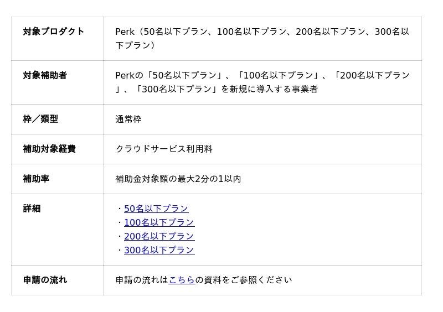Open the こちら application flow link
The width and height of the screenshot is (443, 312).
point(182,280)
